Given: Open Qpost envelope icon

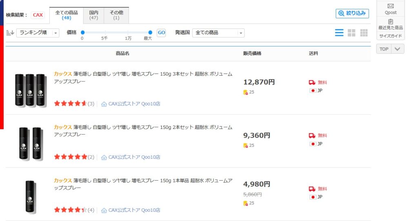Looking at the screenshot, I should tap(390, 6).
